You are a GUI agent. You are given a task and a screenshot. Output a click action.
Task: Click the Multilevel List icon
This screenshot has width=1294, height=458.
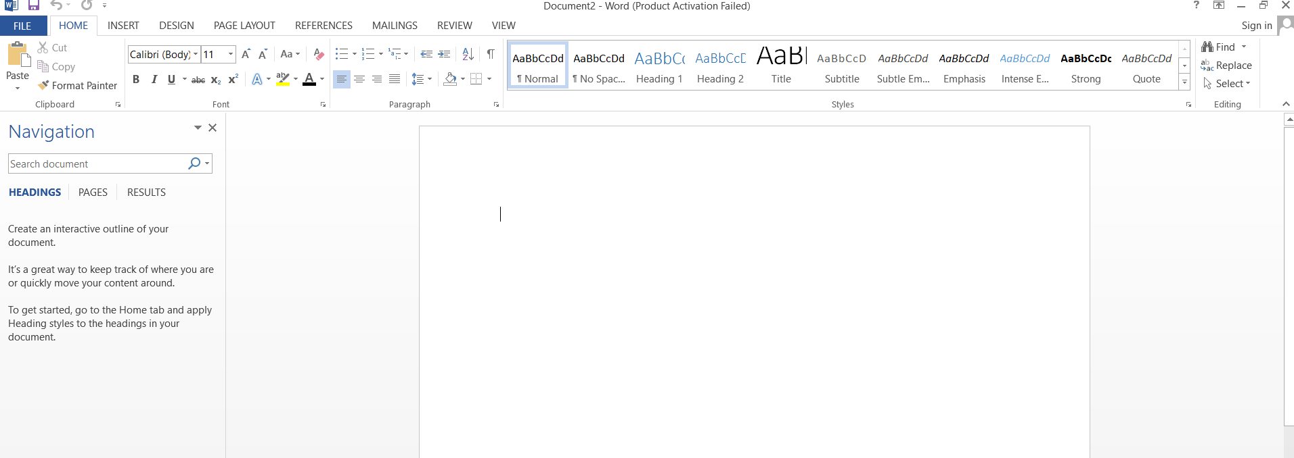click(x=395, y=54)
